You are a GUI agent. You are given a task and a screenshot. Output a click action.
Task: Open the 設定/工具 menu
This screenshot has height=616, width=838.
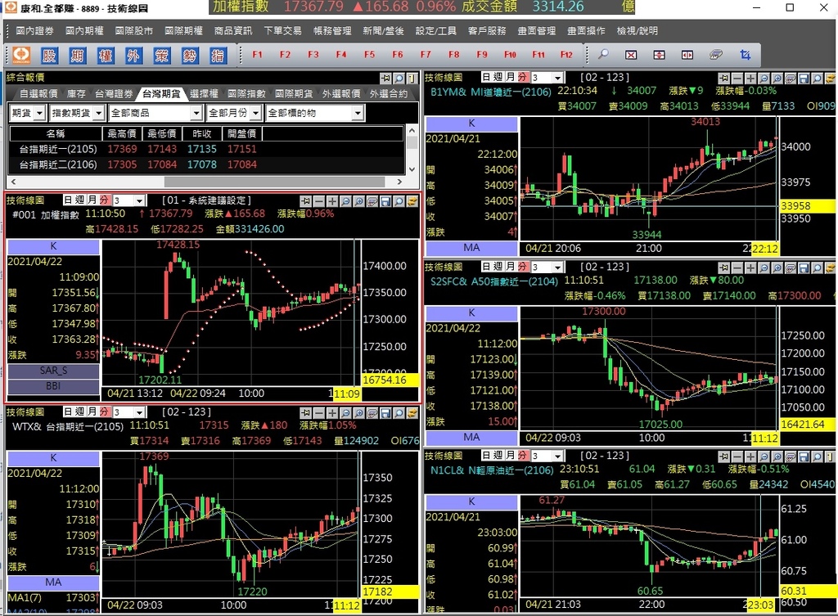click(436, 31)
